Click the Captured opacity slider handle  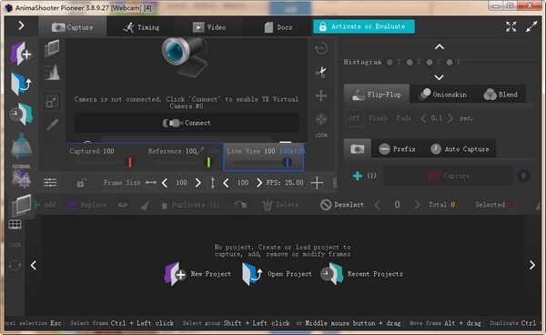[x=130, y=162]
